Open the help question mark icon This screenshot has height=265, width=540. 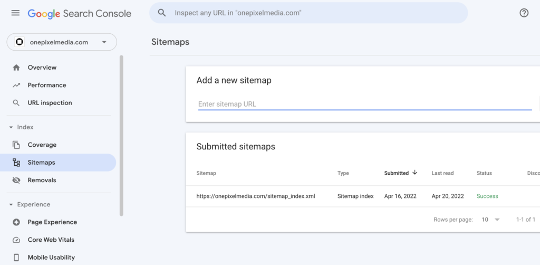[x=524, y=13]
